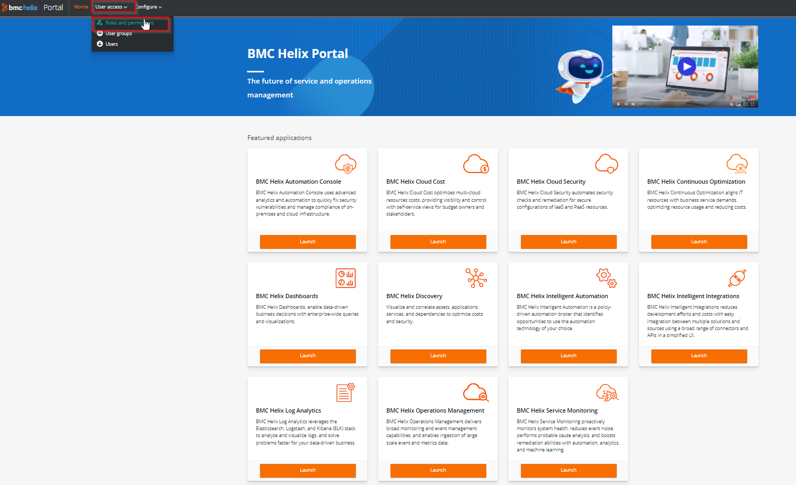Launch BMC Helix Automation Console
Screen dimensions: 796x485
click(308, 242)
